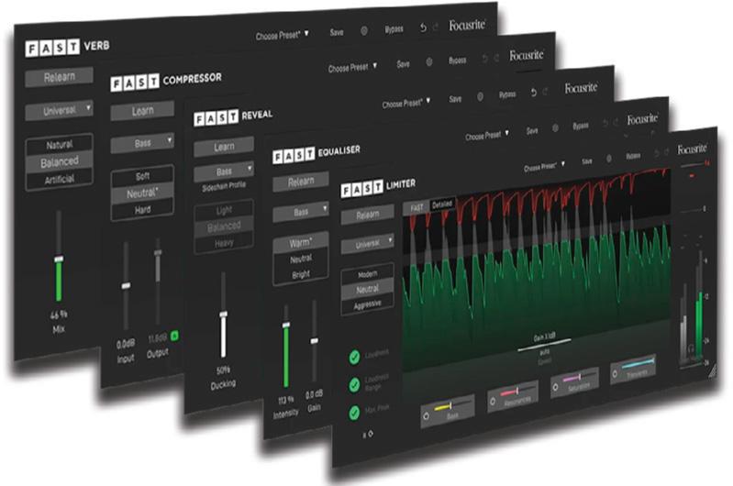Expand the Universal profile dropdown in FAST Limiter
This screenshot has height=486, width=733.
click(x=368, y=244)
